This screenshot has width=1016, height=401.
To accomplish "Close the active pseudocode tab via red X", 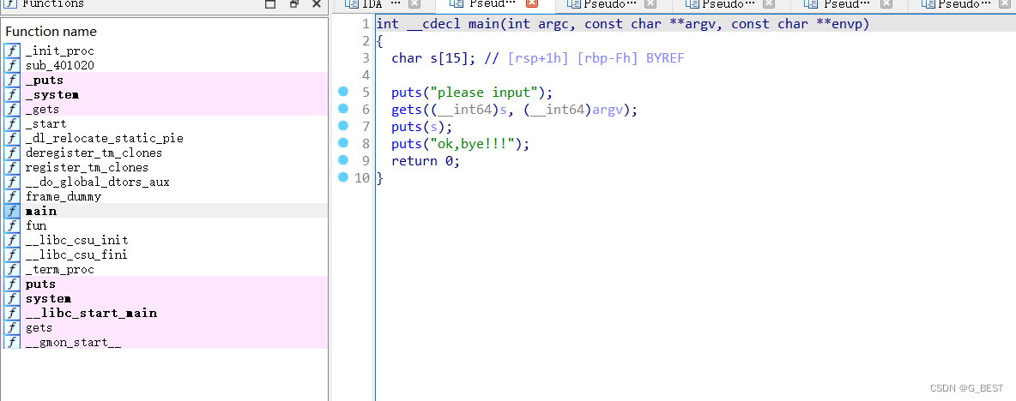I will click(x=532, y=4).
